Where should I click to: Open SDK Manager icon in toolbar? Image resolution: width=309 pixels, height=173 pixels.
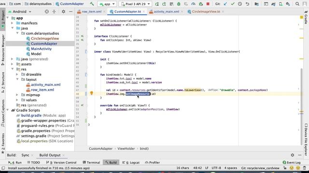(288, 4)
